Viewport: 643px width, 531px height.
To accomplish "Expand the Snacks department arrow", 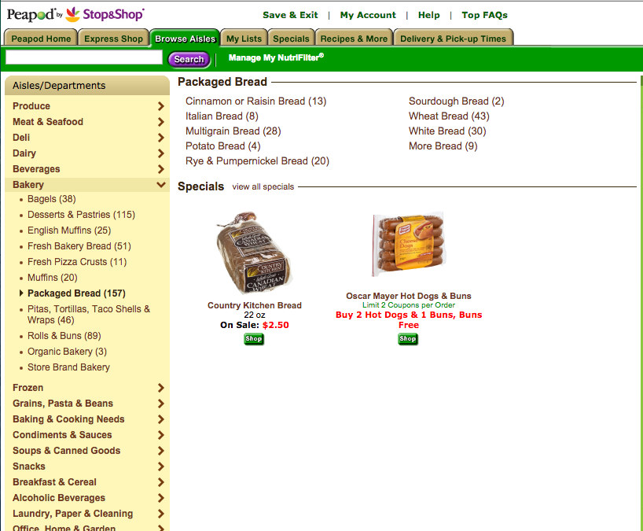I will point(160,466).
